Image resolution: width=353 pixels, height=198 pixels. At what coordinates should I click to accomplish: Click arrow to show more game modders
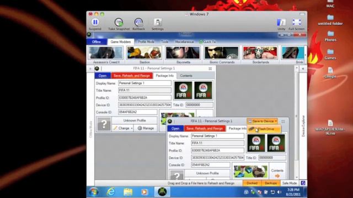pyautogui.click(x=305, y=55)
